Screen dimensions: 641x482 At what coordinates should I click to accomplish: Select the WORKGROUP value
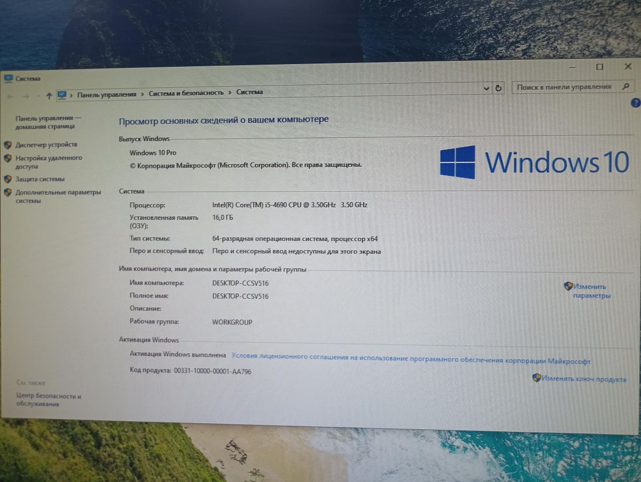[232, 322]
